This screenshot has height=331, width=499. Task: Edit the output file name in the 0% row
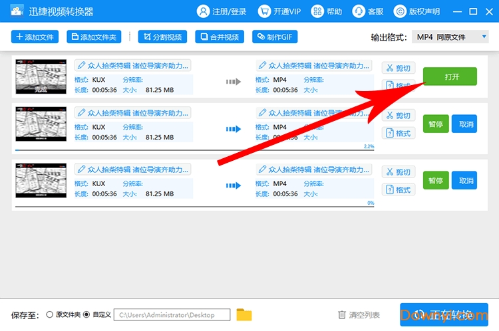(x=314, y=169)
